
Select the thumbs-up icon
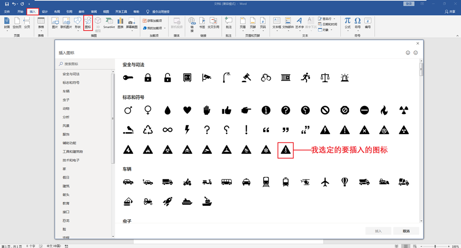coord(226,110)
